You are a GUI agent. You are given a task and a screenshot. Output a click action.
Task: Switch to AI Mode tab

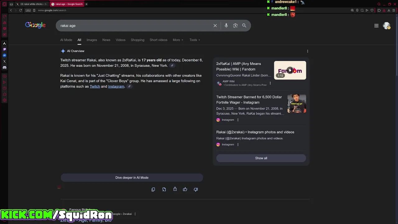66,40
